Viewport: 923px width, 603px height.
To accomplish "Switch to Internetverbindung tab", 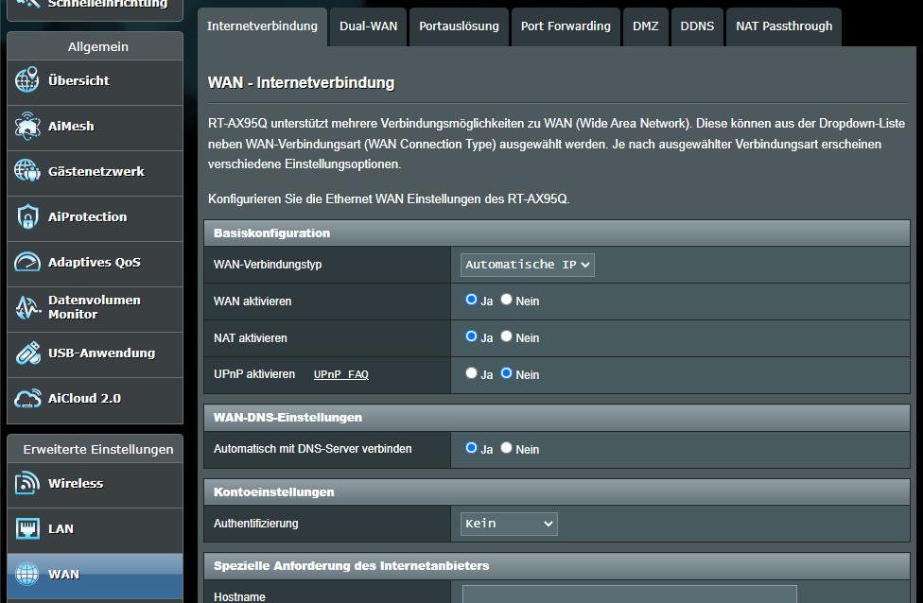I will (x=262, y=26).
